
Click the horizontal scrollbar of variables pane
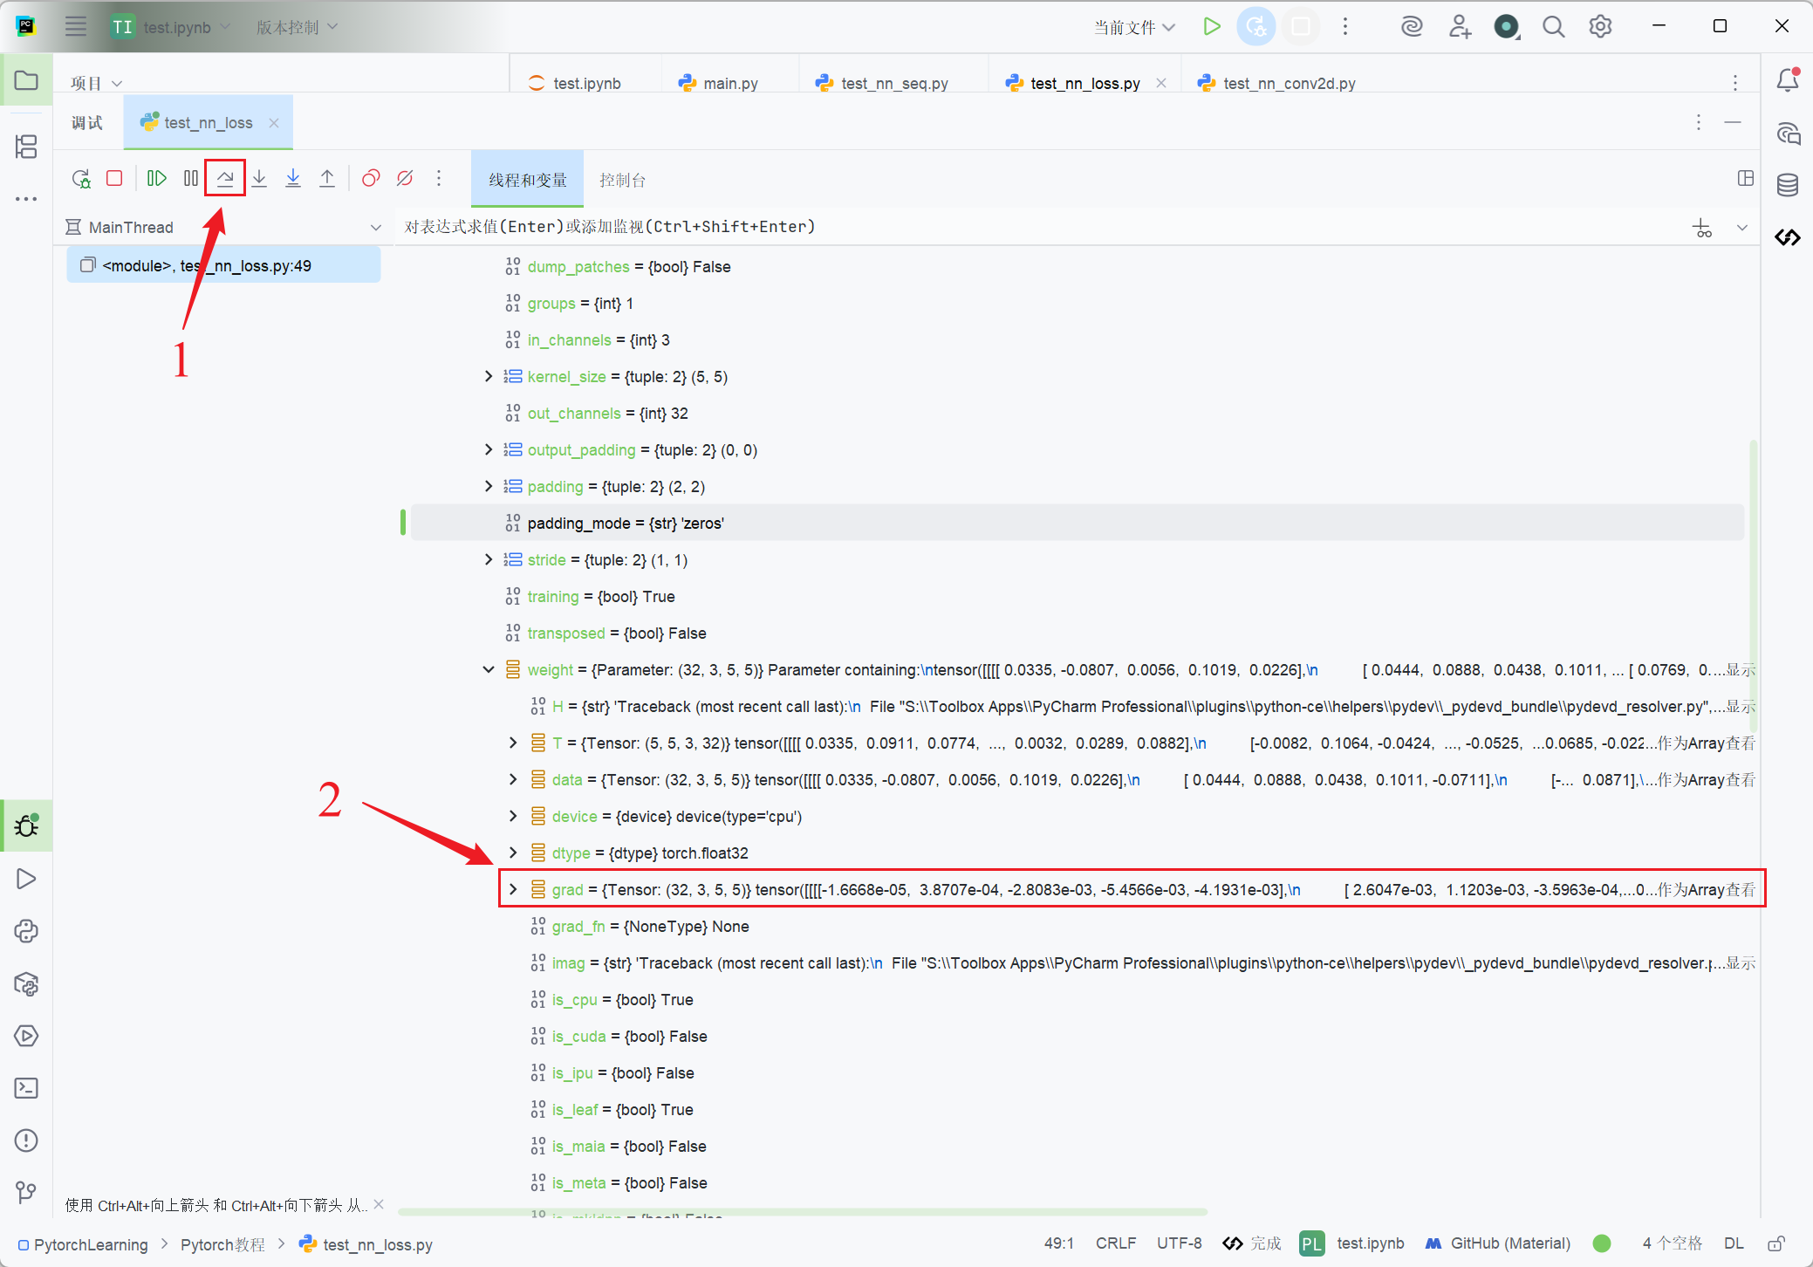(x=803, y=1212)
